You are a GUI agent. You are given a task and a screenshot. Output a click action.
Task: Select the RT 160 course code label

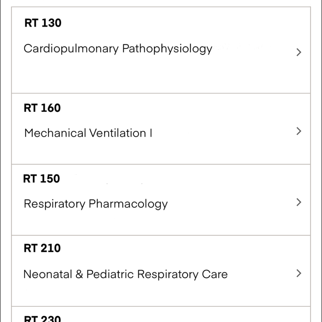(x=42, y=108)
